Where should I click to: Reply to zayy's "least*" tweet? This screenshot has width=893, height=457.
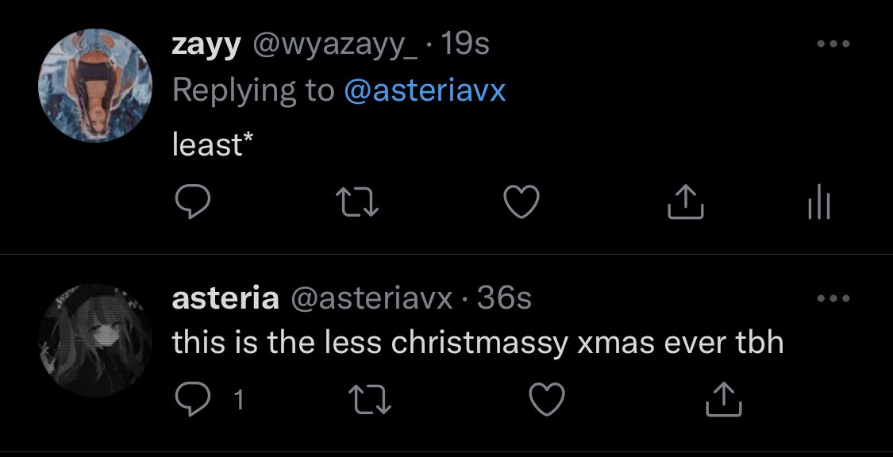click(191, 204)
